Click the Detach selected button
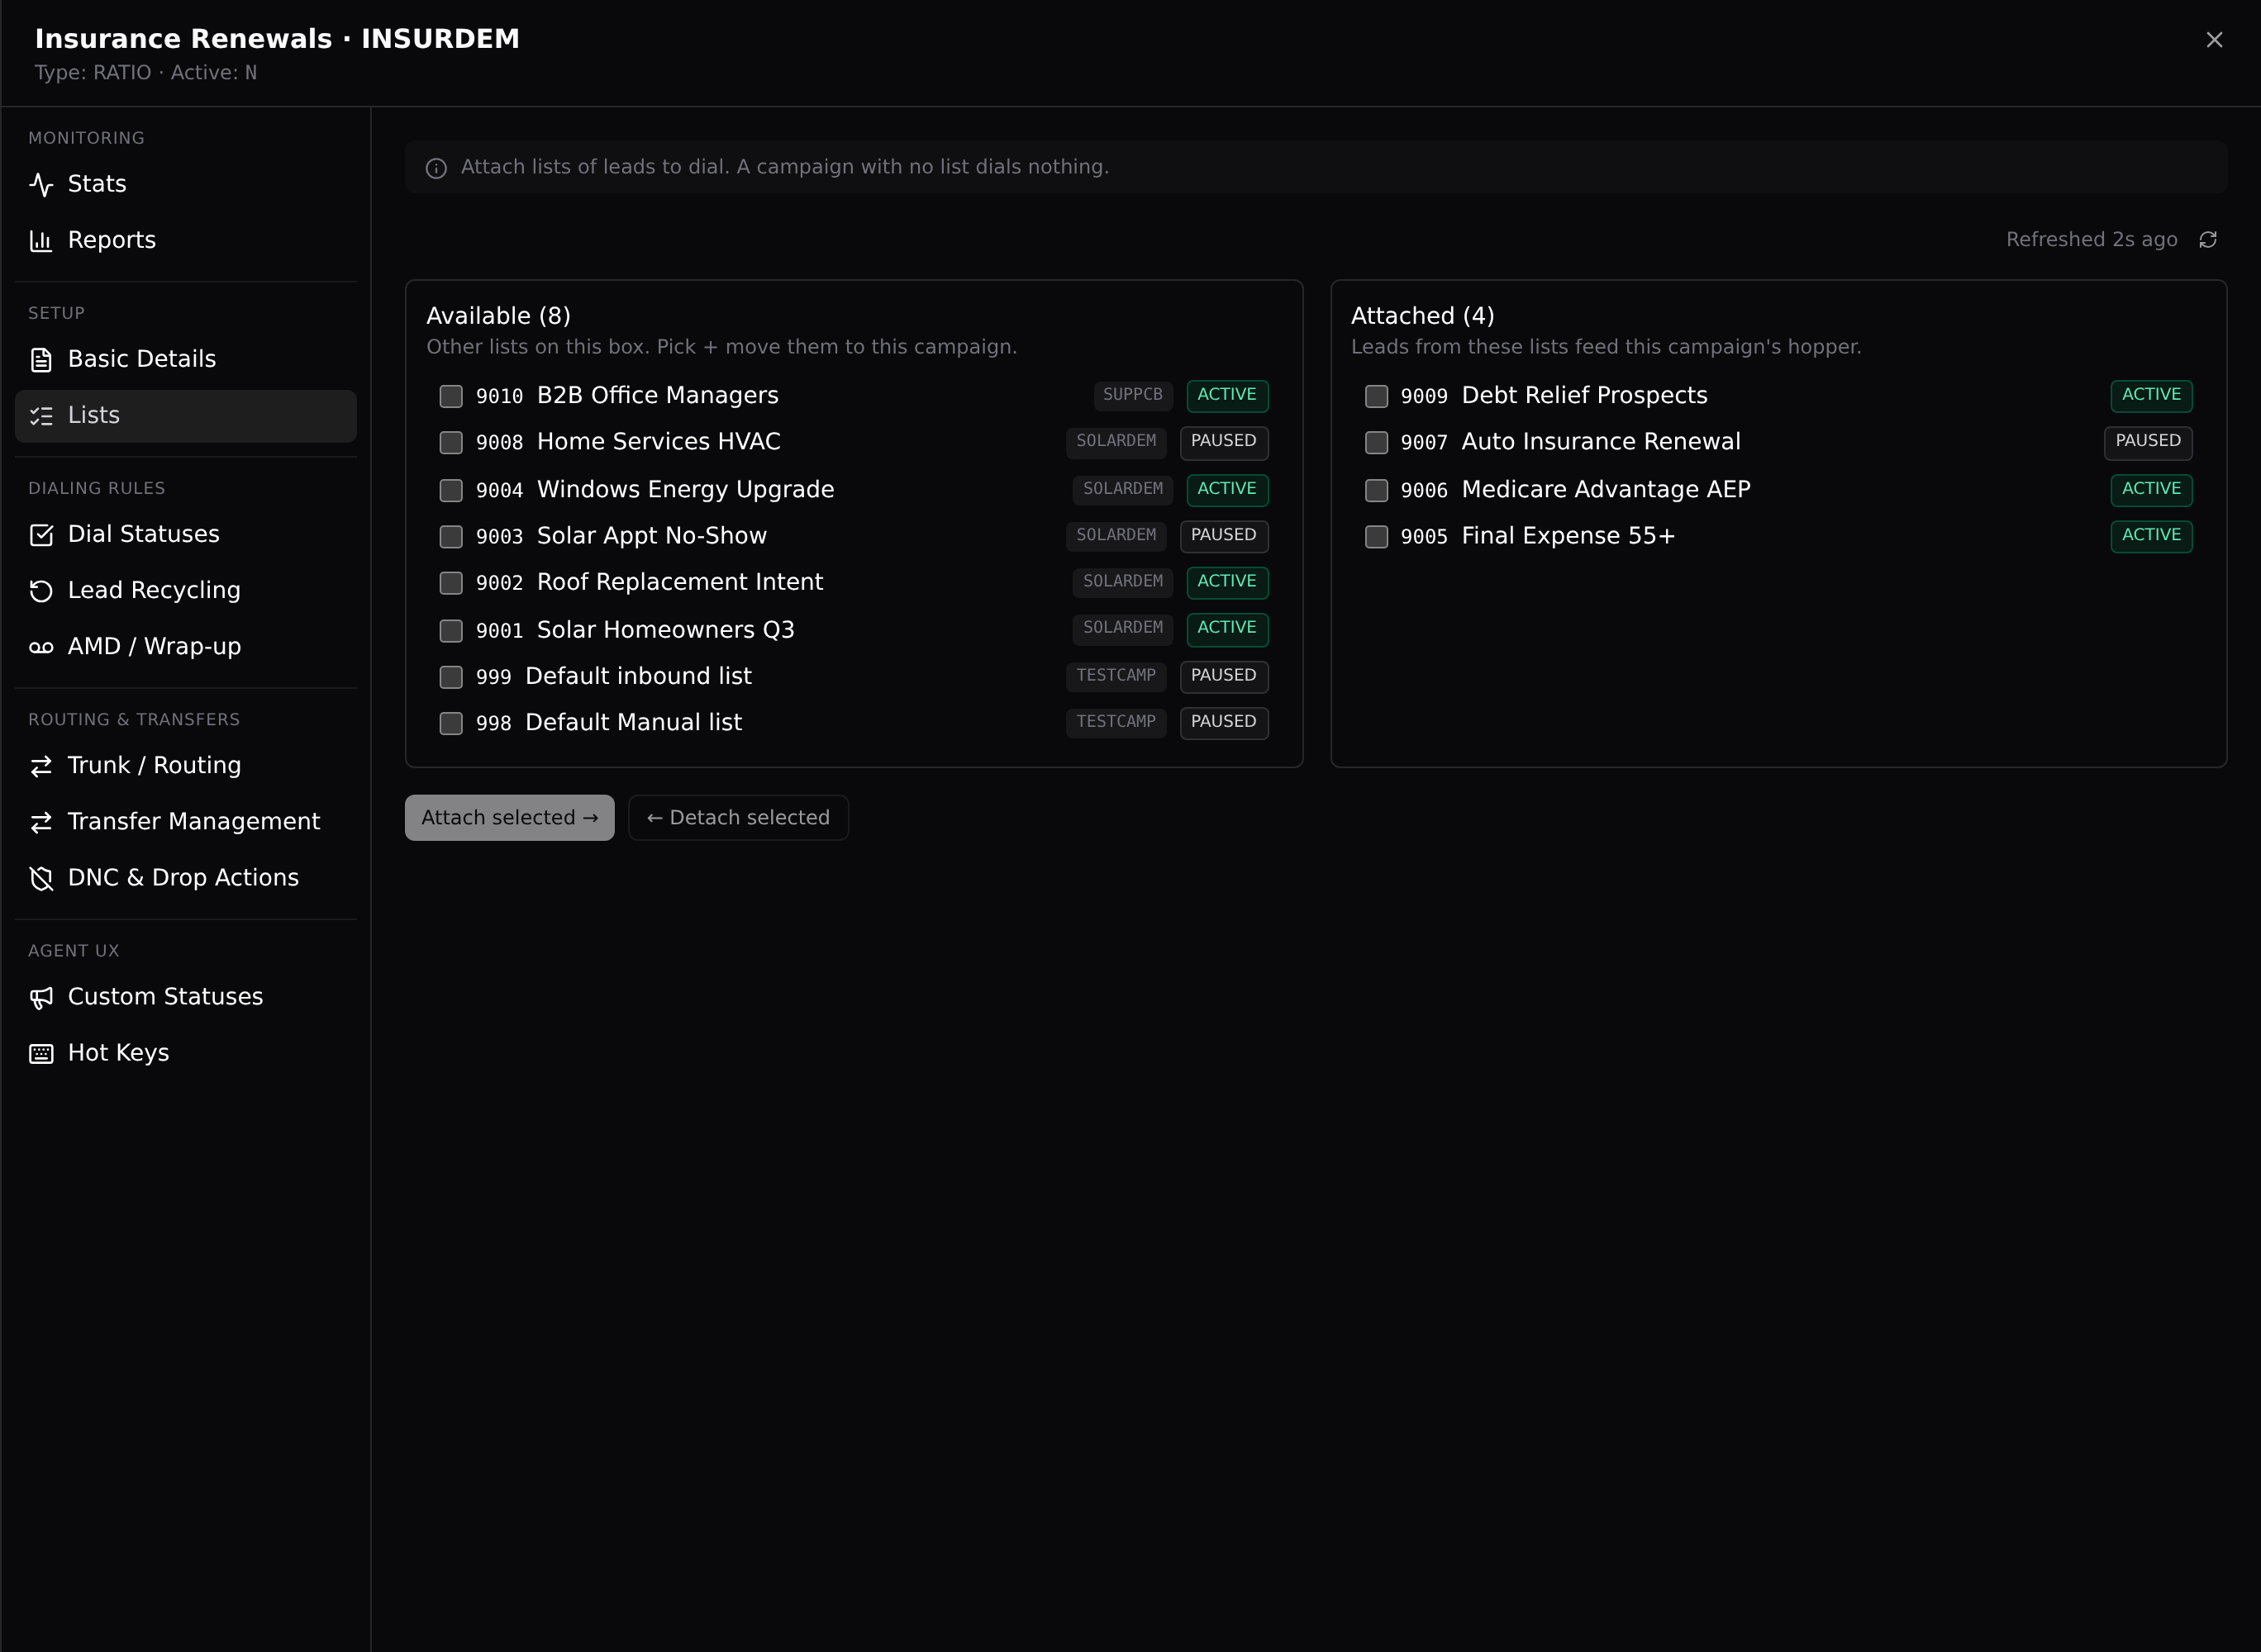Screen dimensions: 2261x1652 coord(738,818)
